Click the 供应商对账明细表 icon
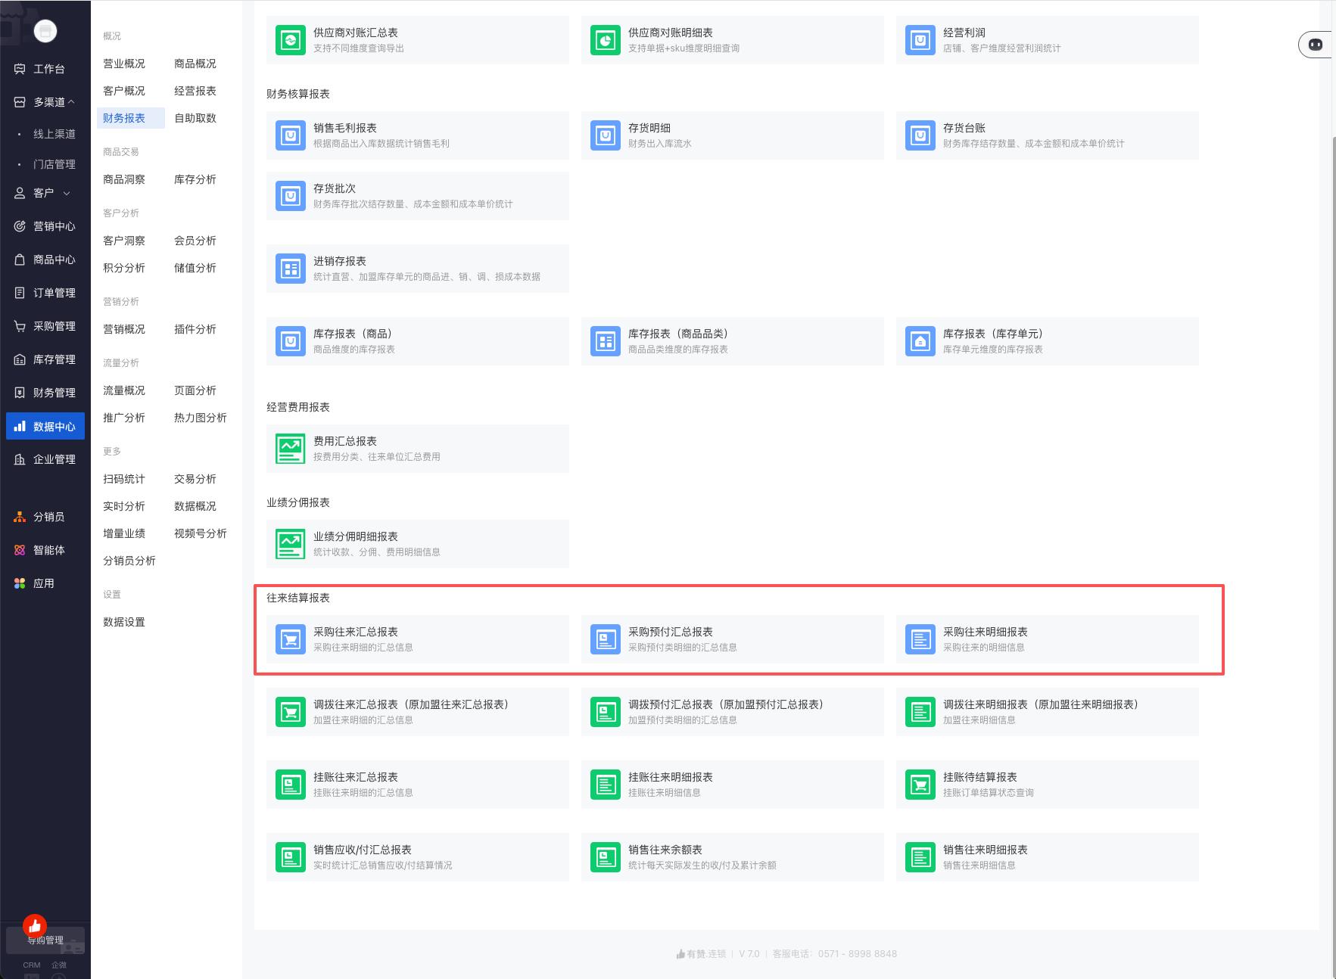This screenshot has height=979, width=1336. coord(605,41)
